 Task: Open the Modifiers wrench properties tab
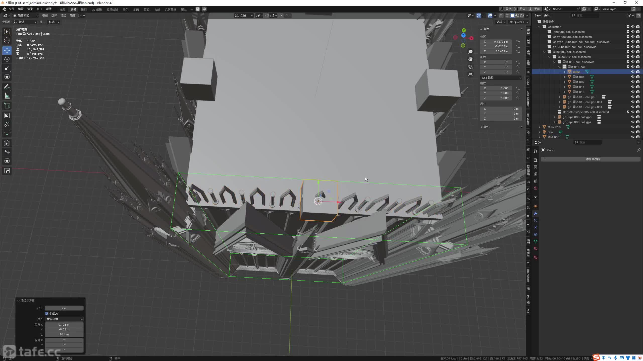pyautogui.click(x=535, y=213)
